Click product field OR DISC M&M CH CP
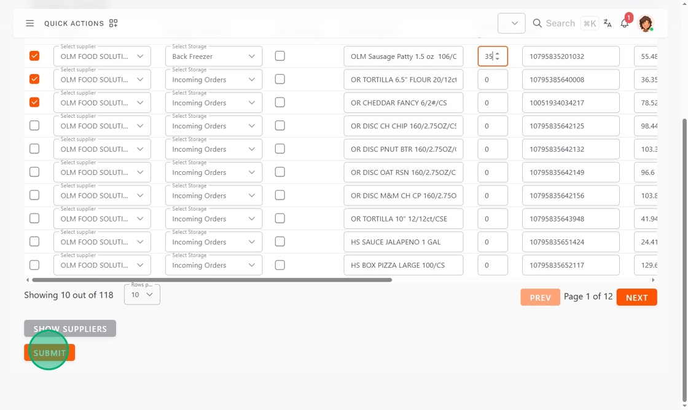This screenshot has height=410, width=688. click(x=404, y=196)
